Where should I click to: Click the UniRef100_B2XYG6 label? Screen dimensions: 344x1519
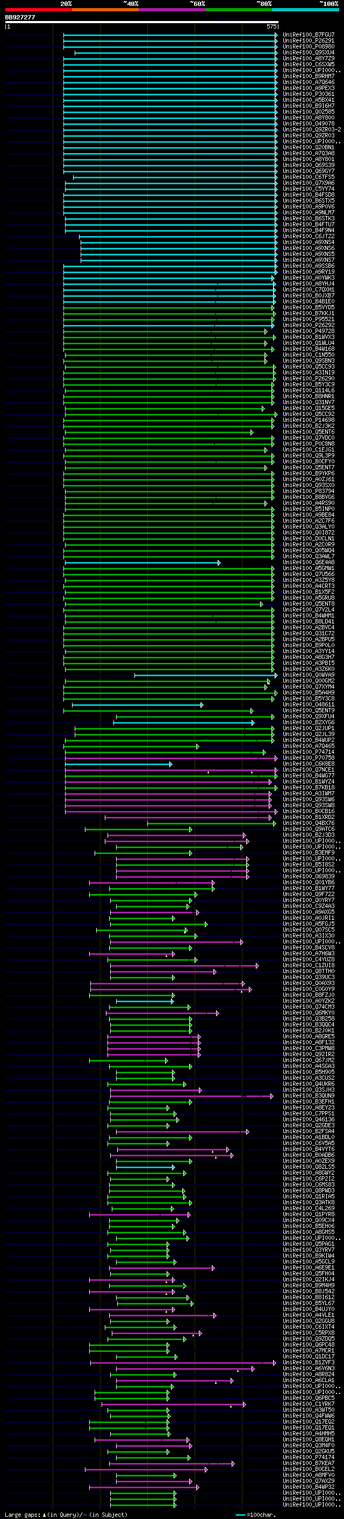[x=308, y=722]
